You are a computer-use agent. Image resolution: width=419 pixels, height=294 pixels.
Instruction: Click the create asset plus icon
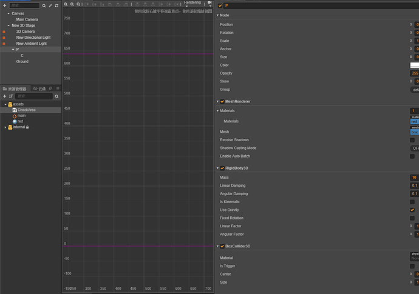(4, 96)
